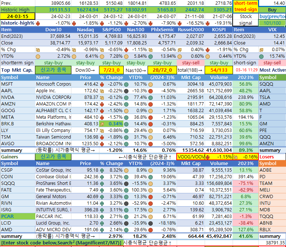Click the yellow circle in GOOG YTD% cell

pos(126,111)
